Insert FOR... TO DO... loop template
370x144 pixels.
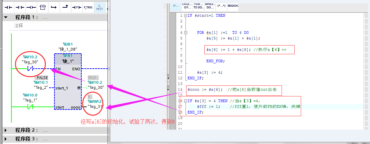(x=198, y=6)
